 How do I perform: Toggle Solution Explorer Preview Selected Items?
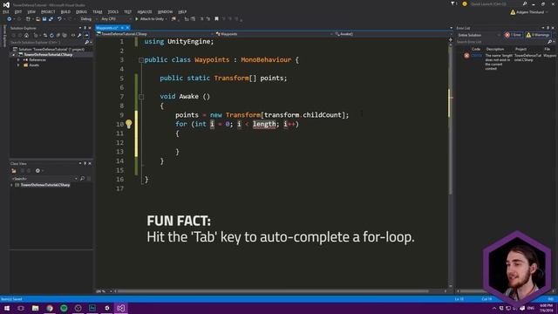(x=86, y=35)
